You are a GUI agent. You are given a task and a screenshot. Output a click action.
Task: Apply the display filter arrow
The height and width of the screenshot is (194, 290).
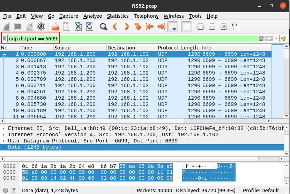point(269,38)
